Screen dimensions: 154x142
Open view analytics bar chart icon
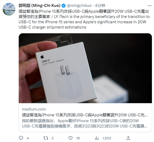[97, 138]
